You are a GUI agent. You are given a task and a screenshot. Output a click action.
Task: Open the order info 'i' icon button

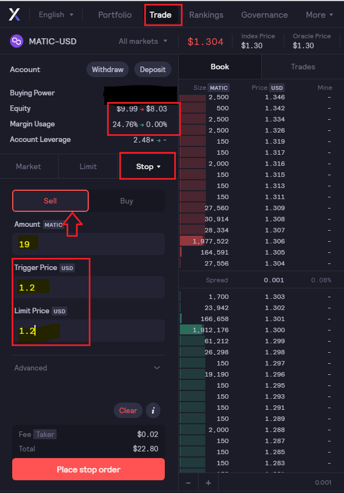coord(153,410)
